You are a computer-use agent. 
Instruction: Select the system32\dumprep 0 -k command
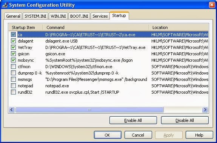pyautogui.click(x=82, y=73)
